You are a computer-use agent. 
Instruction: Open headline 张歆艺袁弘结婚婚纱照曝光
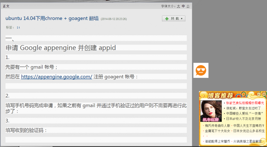(245, 103)
